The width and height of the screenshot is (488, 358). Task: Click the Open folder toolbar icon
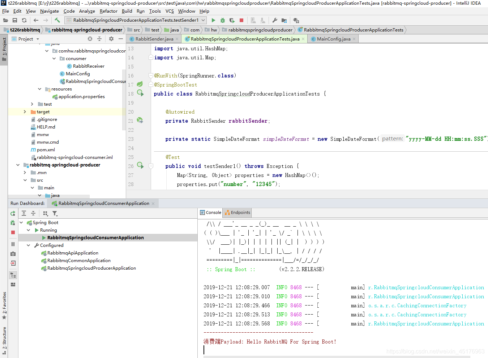coord(6,20)
